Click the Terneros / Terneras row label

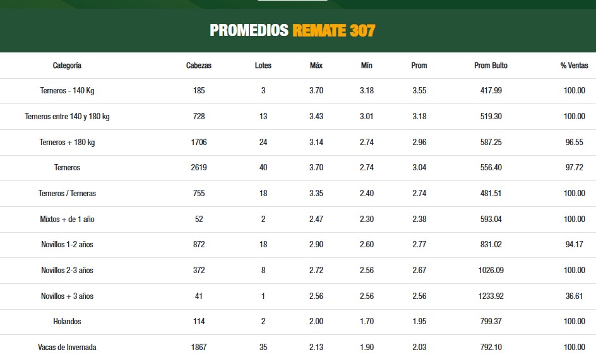[x=67, y=194]
